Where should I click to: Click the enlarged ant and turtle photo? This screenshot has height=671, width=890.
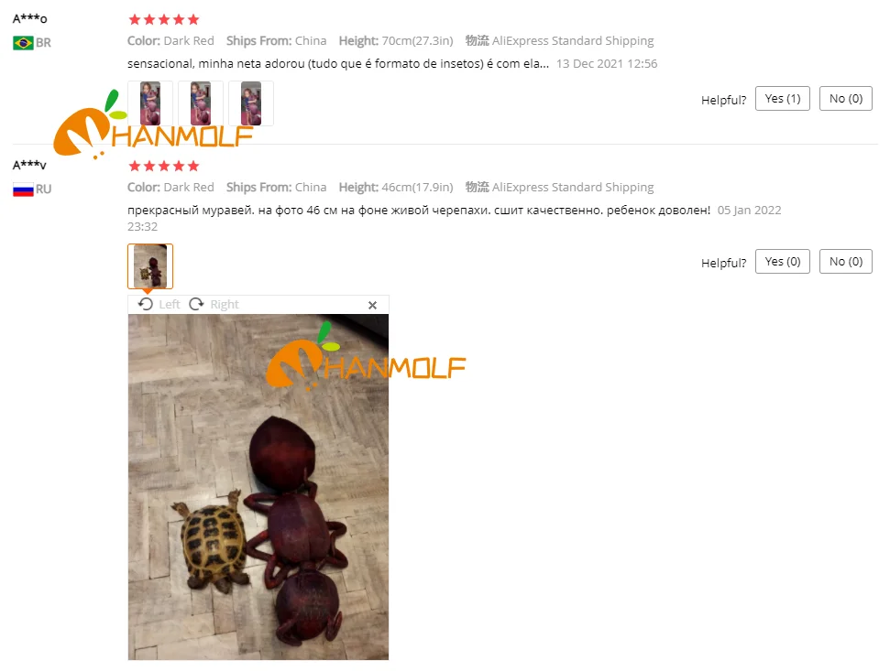pos(258,487)
